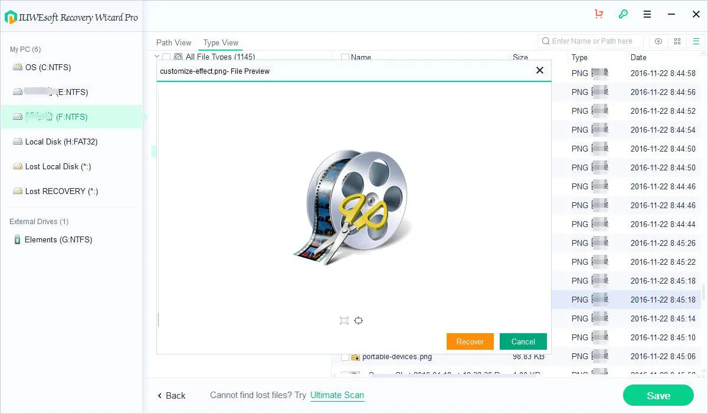Switch to list view layout
The image size is (708, 414).
point(696,41)
